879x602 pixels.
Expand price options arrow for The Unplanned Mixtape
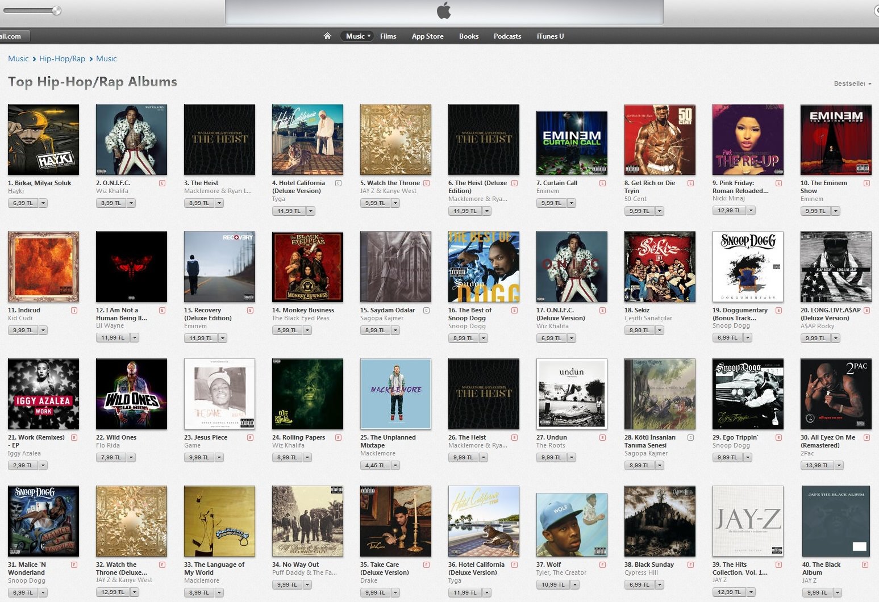[x=395, y=465]
